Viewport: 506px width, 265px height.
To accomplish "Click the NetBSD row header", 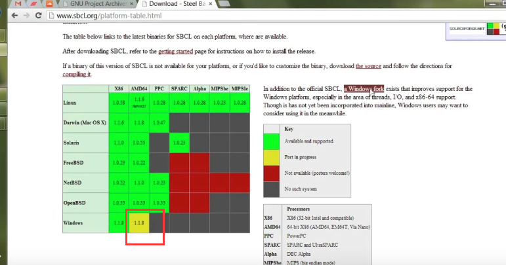I will (85, 183).
